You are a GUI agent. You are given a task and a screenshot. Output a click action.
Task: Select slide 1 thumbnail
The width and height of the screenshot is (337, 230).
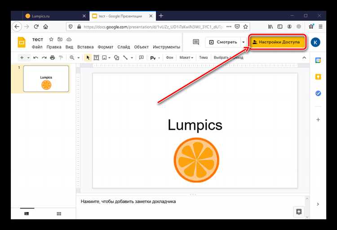46,79
